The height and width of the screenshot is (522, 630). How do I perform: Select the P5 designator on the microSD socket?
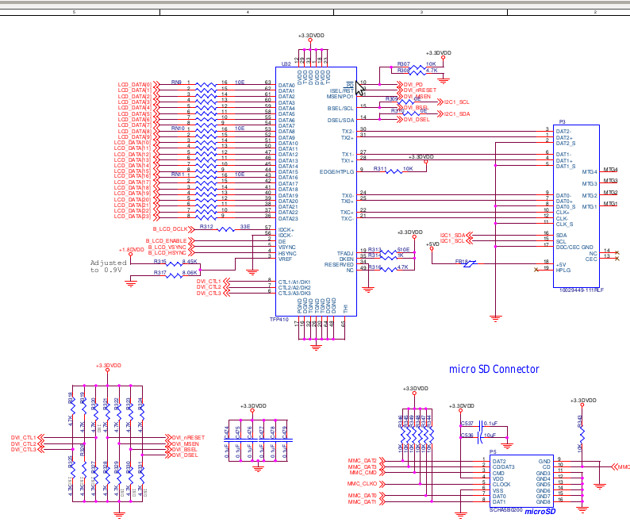coord(493,452)
